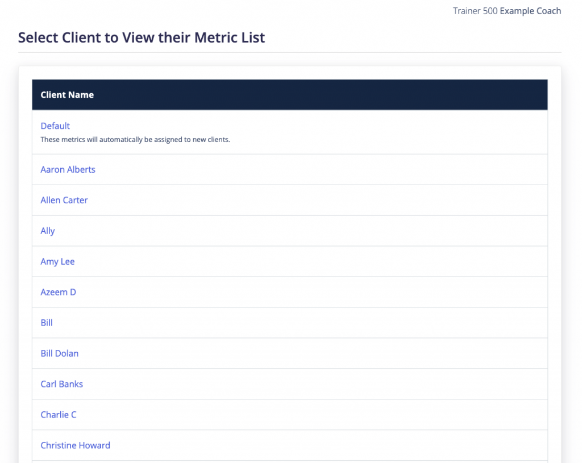View Amy Lee's metrics
This screenshot has width=582, height=463.
[x=57, y=261]
